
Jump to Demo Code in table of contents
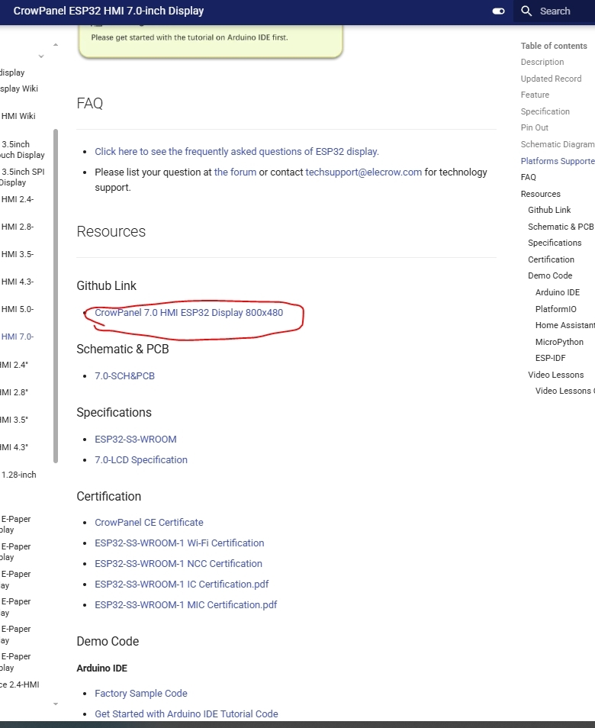pyautogui.click(x=550, y=275)
